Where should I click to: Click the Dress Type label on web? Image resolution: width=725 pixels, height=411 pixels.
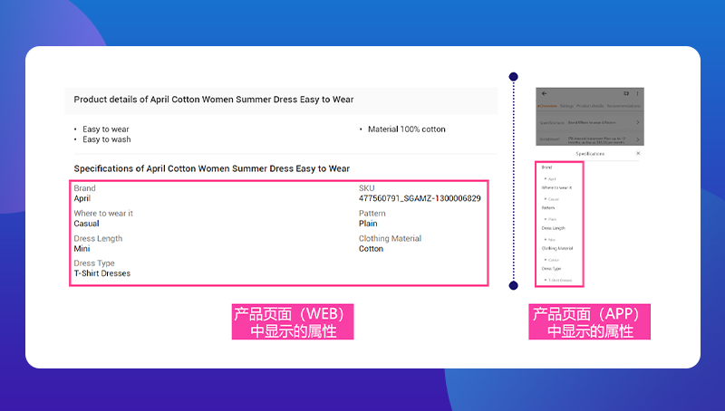point(94,263)
